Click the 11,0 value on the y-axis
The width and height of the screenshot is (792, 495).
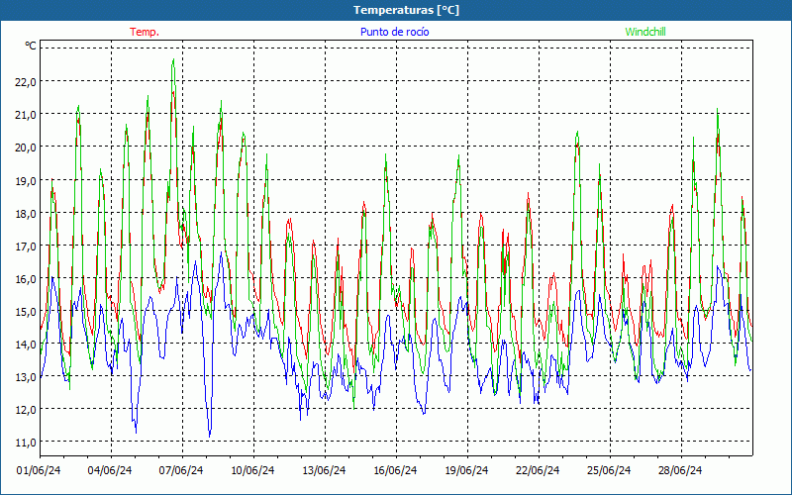point(26,443)
